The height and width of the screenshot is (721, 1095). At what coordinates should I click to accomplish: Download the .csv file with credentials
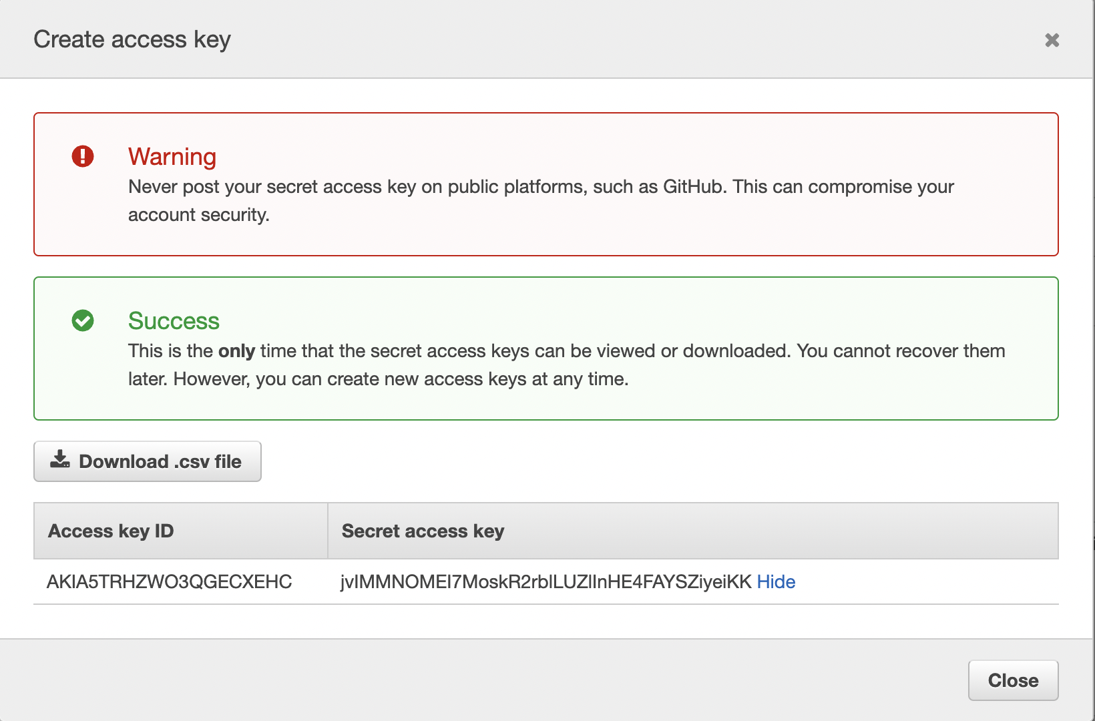[148, 461]
